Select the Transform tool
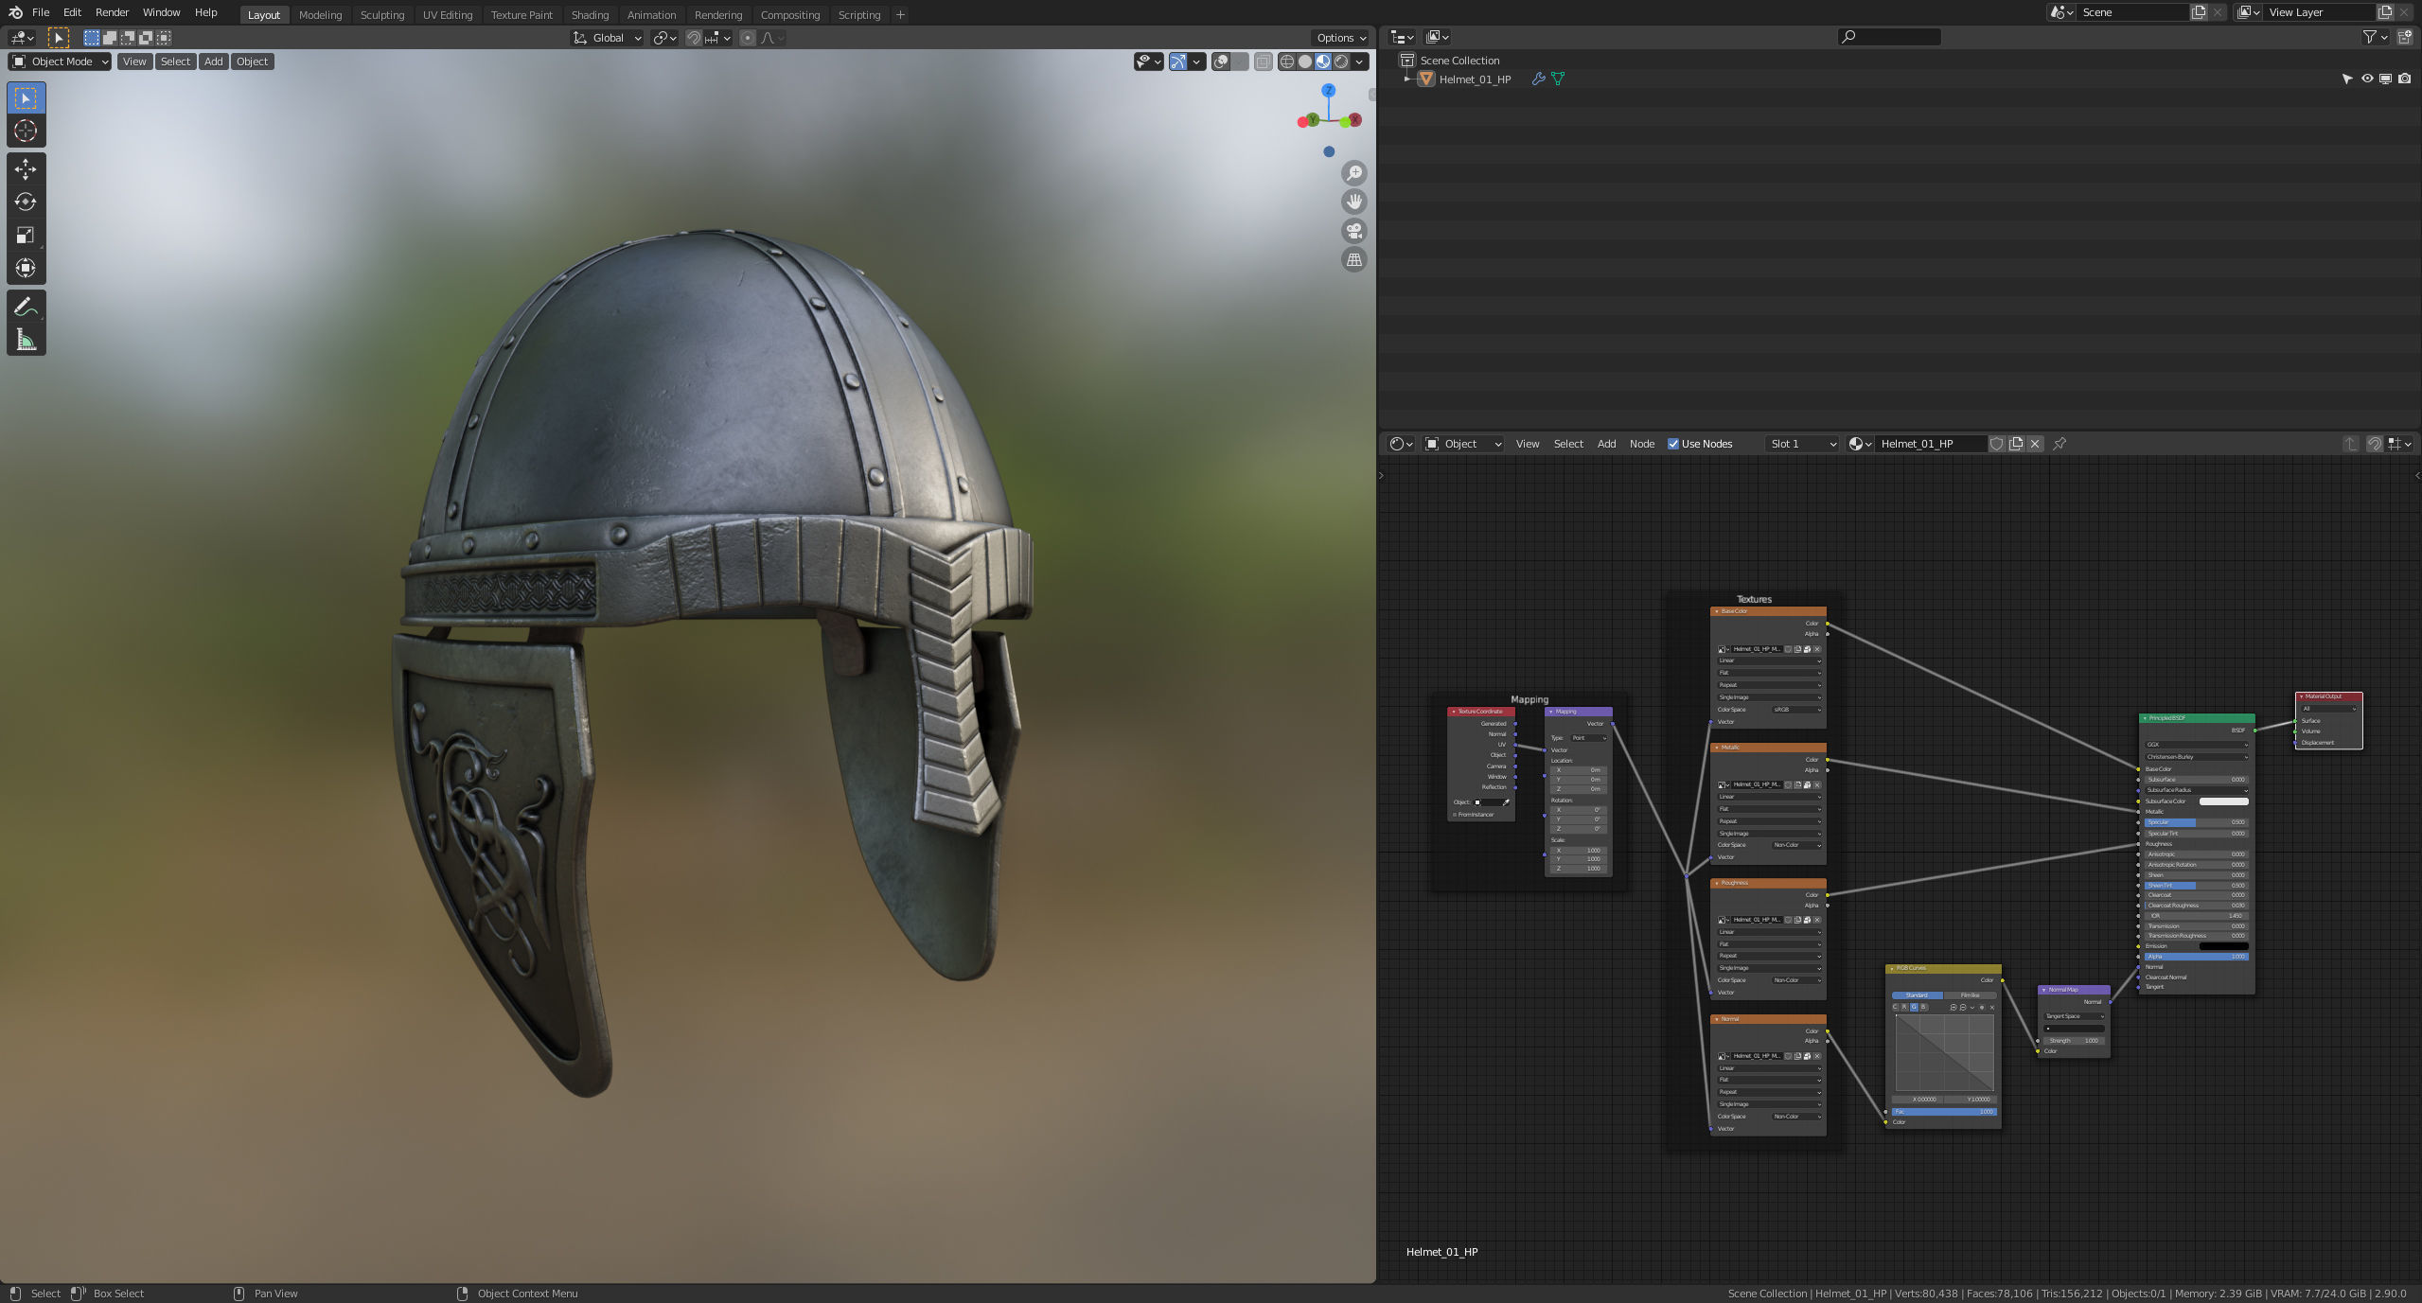The width and height of the screenshot is (2422, 1303). point(26,269)
